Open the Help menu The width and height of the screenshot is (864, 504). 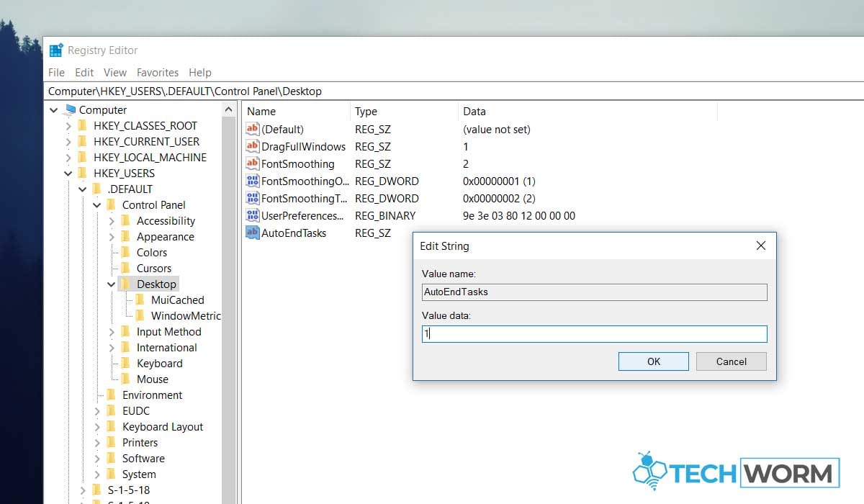pos(200,73)
